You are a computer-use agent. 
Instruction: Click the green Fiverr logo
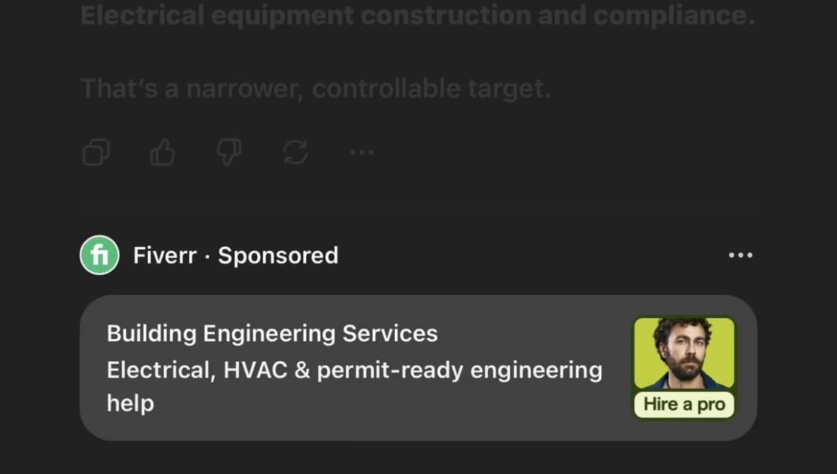point(100,255)
